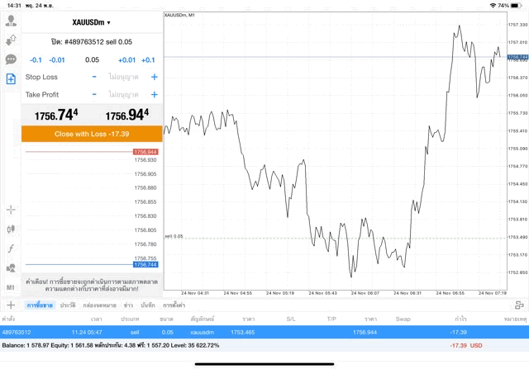
Task: Increase the Stop Loss value with plus
Action: pos(154,77)
